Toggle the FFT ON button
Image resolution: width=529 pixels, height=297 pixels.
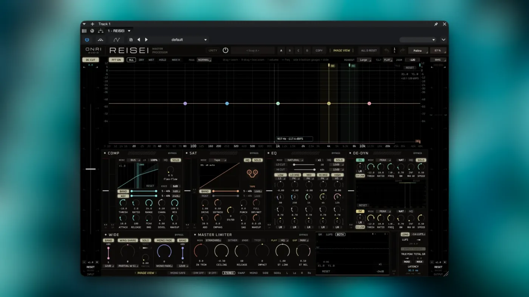[116, 60]
